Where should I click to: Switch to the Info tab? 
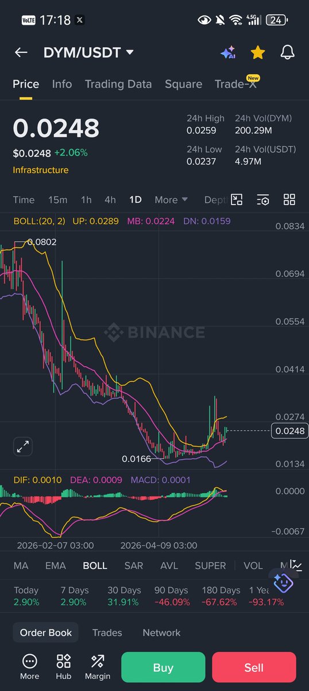click(62, 84)
